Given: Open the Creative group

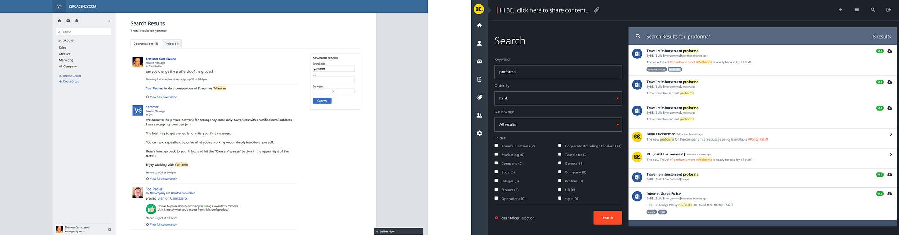Looking at the screenshot, I should pyautogui.click(x=64, y=54).
